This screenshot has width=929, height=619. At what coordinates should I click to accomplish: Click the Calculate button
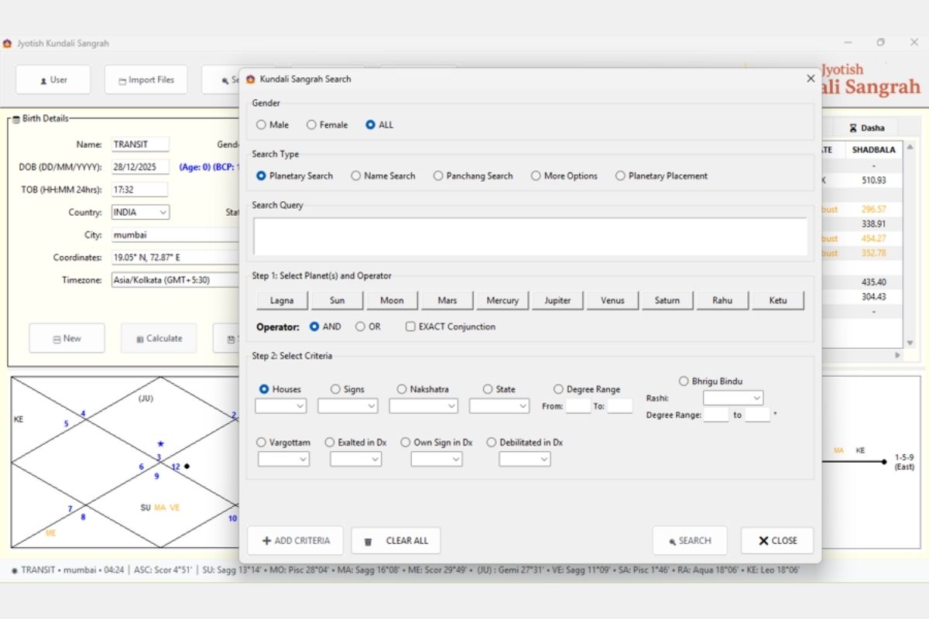[159, 338]
